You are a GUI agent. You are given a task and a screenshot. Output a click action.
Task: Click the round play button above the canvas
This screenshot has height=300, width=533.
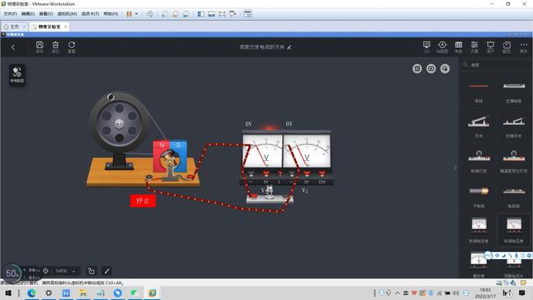pyautogui.click(x=431, y=69)
